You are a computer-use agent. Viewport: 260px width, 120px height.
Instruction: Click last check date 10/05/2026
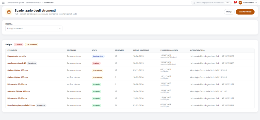click(x=138, y=77)
